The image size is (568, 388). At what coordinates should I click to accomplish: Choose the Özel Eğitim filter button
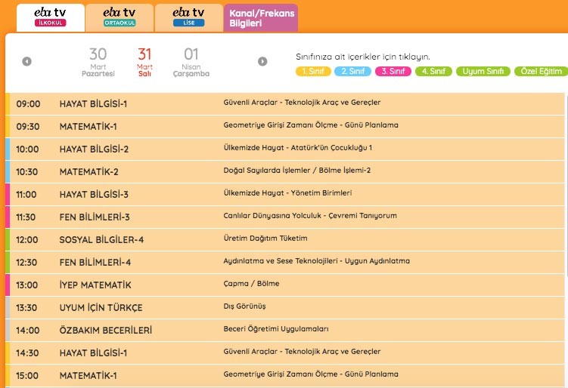tap(540, 72)
